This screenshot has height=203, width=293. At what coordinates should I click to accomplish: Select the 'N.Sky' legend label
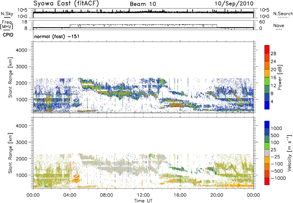tap(7, 14)
